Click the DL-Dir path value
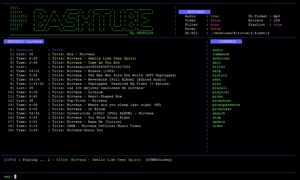Image resolution: width=300 pixels, height=180 pixels. 240,33
